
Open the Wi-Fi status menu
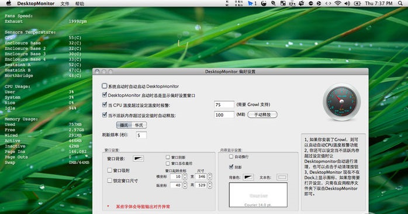(x=338, y=3)
